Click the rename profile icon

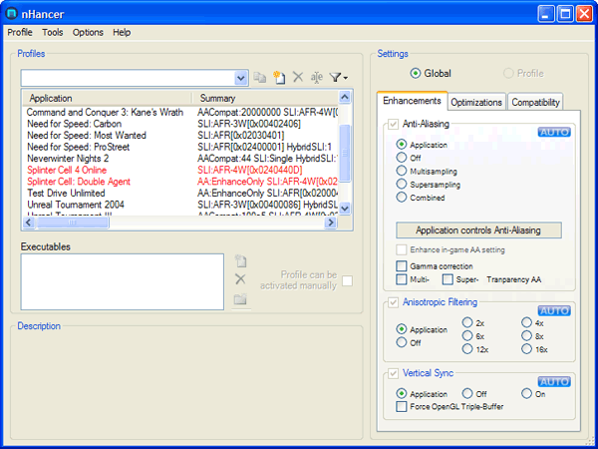click(317, 78)
